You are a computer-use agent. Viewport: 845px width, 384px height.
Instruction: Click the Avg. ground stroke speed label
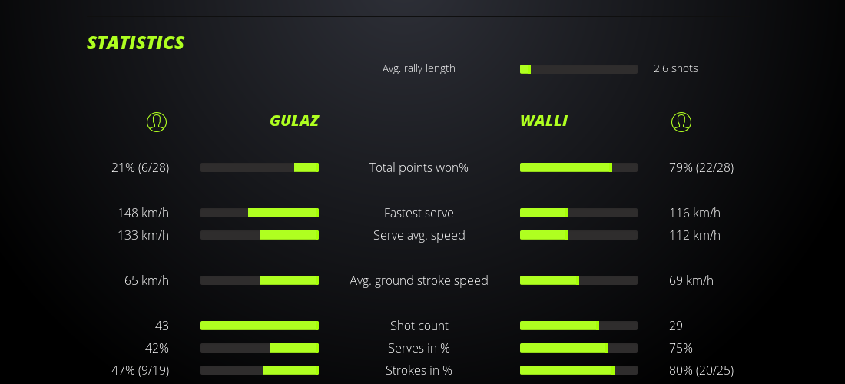(x=419, y=280)
